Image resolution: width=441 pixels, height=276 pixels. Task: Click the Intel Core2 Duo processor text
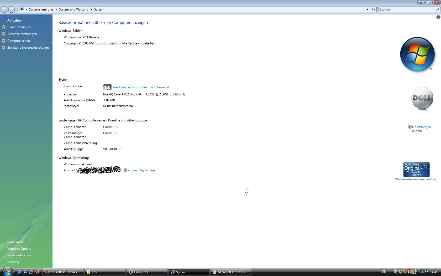[144, 94]
